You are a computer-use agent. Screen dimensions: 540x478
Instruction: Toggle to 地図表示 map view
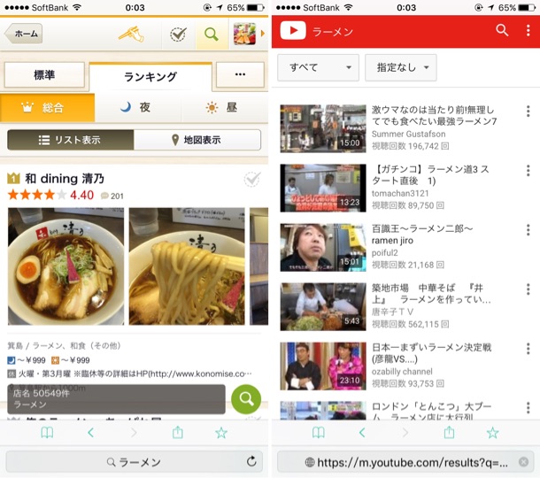click(x=197, y=140)
